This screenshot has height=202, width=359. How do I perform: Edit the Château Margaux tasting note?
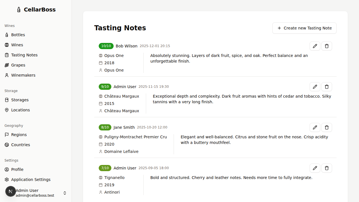pyautogui.click(x=315, y=87)
